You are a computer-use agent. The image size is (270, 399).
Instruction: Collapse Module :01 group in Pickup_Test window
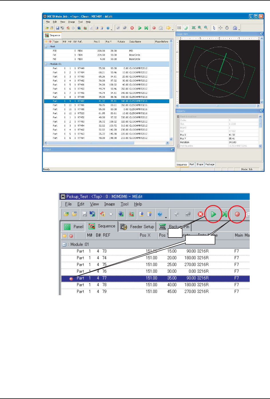(64, 245)
